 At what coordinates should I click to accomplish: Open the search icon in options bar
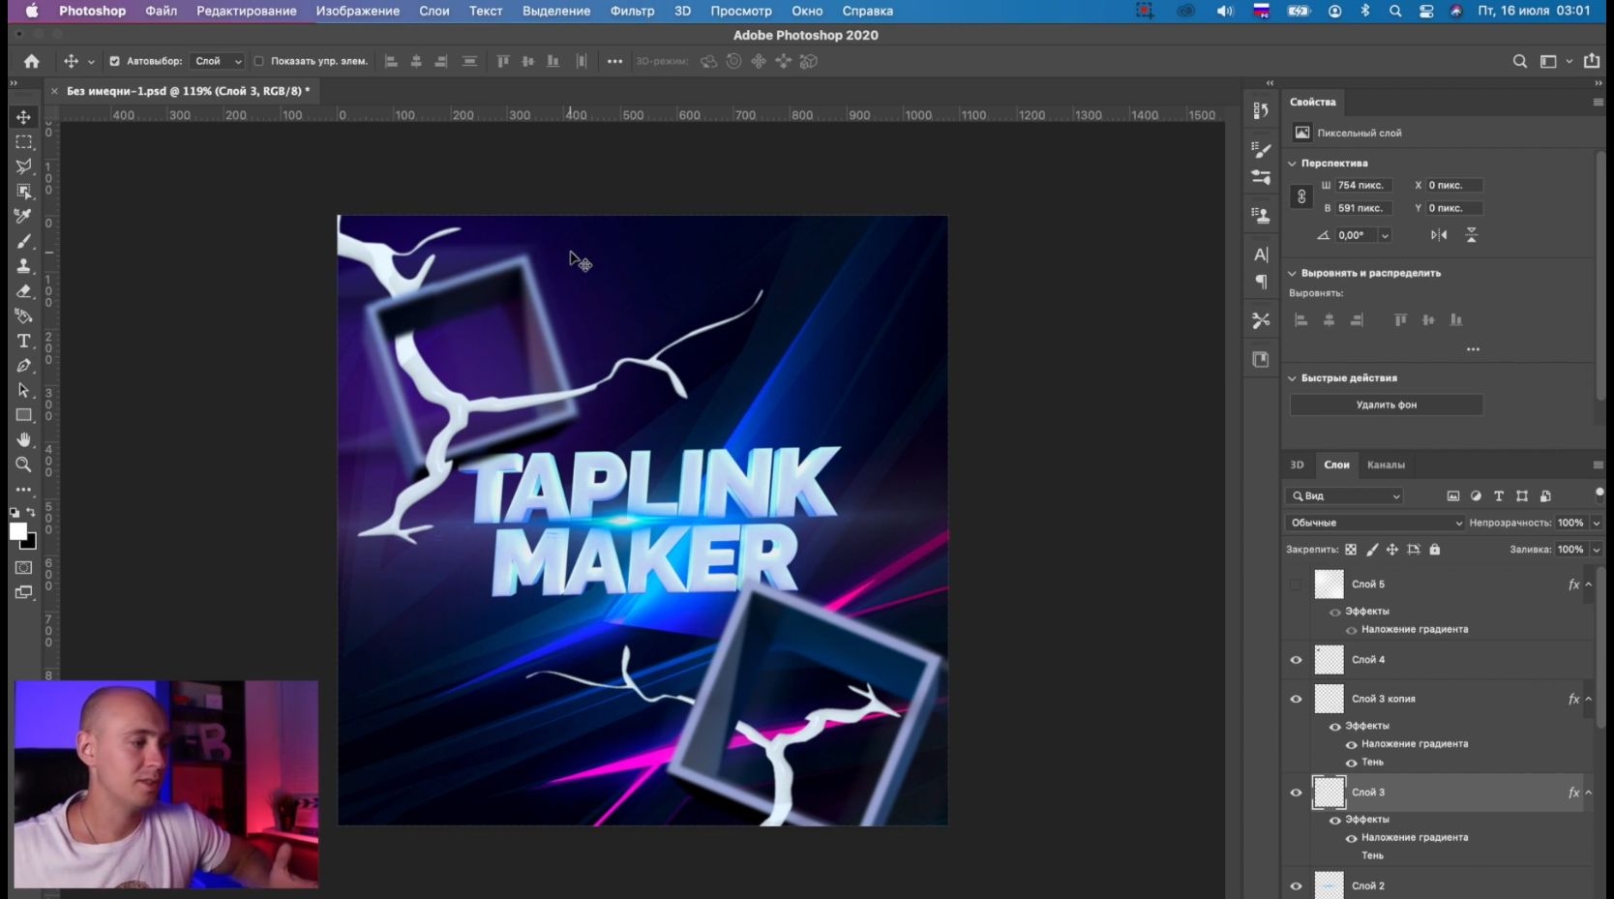1519,61
